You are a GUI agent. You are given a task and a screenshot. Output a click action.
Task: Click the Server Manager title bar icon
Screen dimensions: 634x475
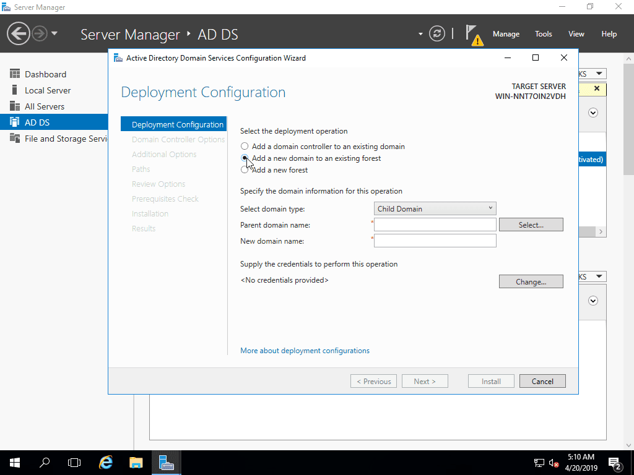coord(6,7)
